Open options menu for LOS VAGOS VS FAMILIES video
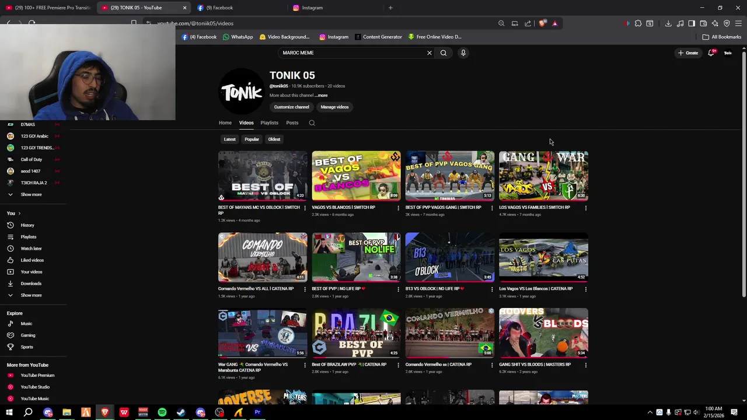Viewport: 747px width, 420px height. [586, 208]
